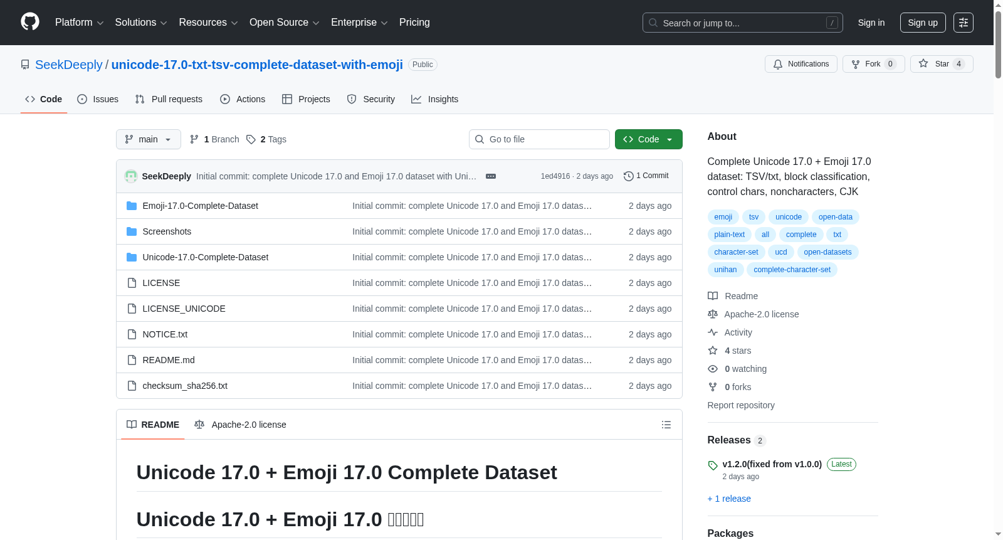Focus the 'Go to file' search field
Screen dimensions: 1003x540
click(x=539, y=139)
